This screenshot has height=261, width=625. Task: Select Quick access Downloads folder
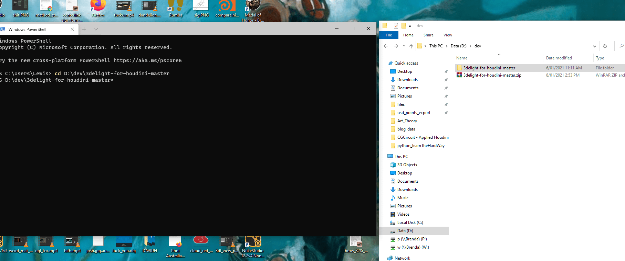coord(407,80)
